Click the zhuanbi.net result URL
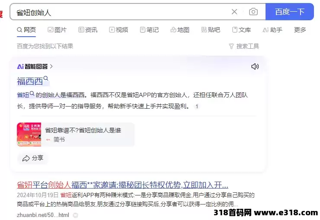The width and height of the screenshot is (320, 220). pyautogui.click(x=43, y=215)
